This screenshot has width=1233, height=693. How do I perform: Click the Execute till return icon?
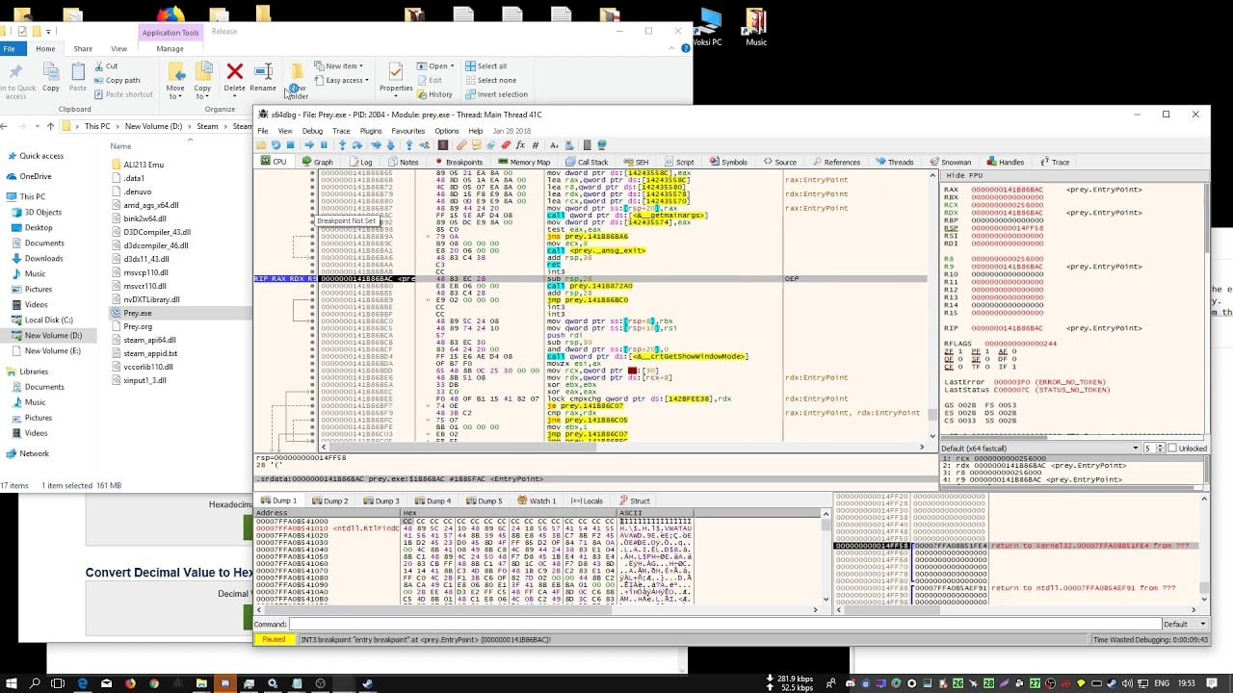click(408, 145)
